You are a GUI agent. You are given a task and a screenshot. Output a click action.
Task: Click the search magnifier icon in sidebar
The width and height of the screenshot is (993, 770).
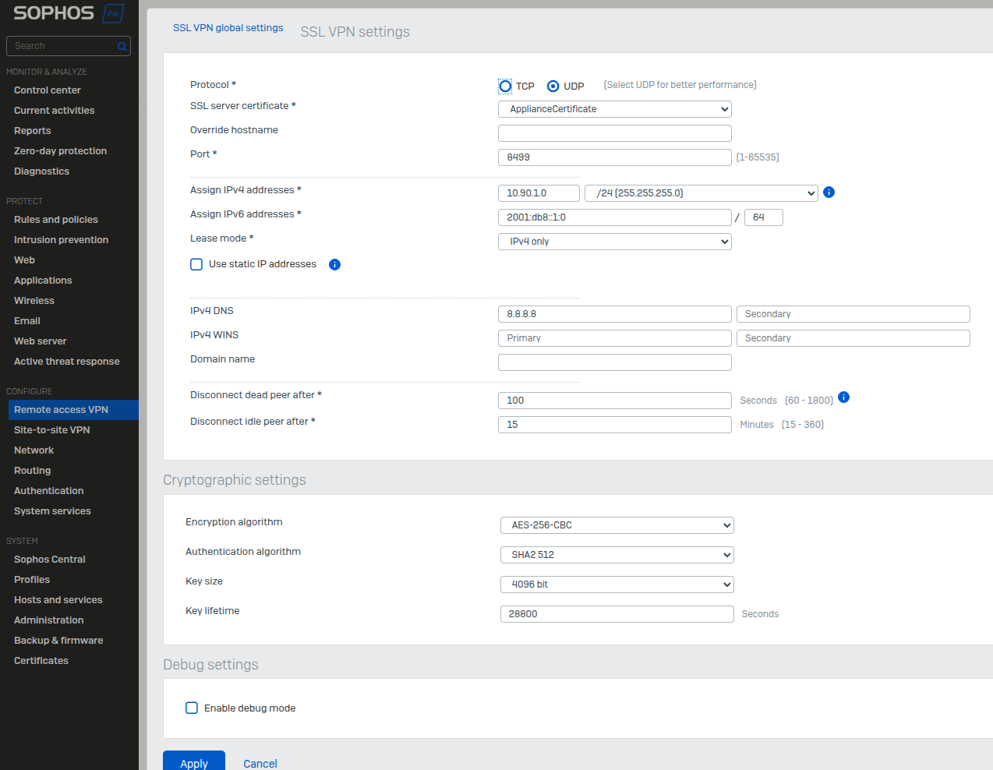[122, 47]
